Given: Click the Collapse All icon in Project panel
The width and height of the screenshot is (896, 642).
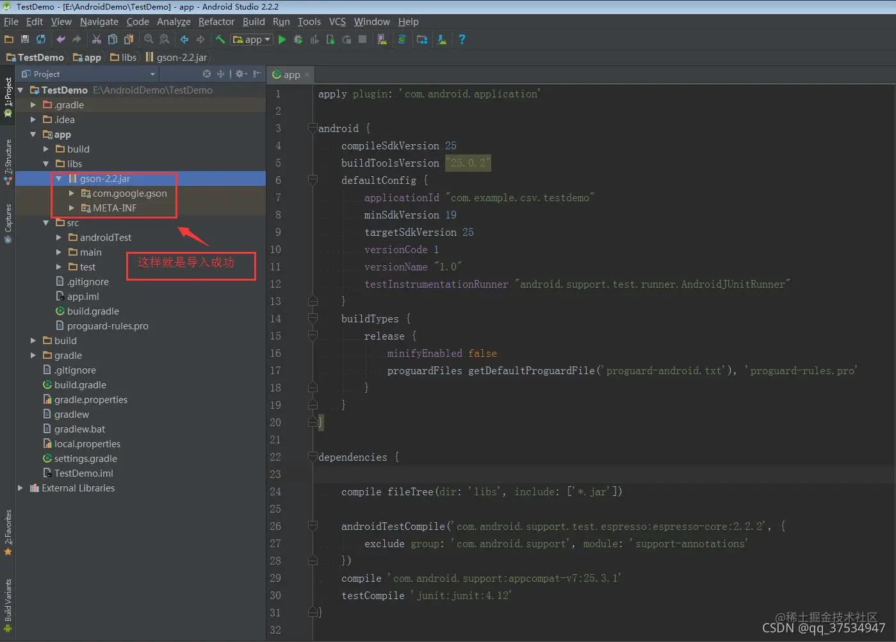Looking at the screenshot, I should 220,74.
